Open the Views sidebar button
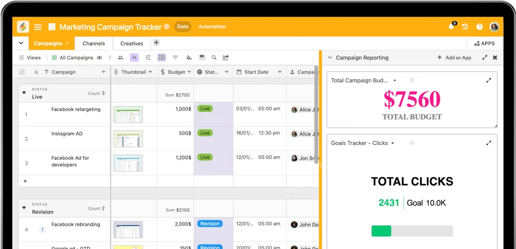The image size is (516, 249). [30, 57]
